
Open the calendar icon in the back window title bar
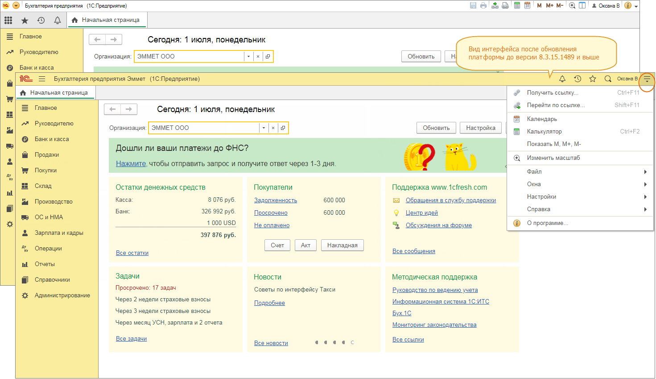point(527,5)
